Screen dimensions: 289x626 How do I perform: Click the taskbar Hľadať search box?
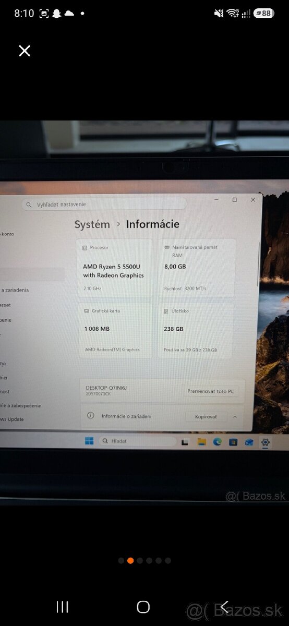(137, 441)
